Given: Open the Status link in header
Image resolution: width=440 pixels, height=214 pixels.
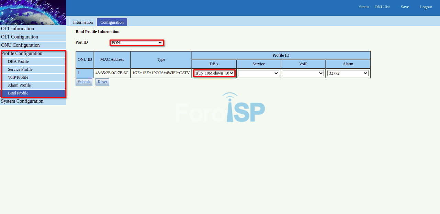Looking at the screenshot, I should (364, 7).
